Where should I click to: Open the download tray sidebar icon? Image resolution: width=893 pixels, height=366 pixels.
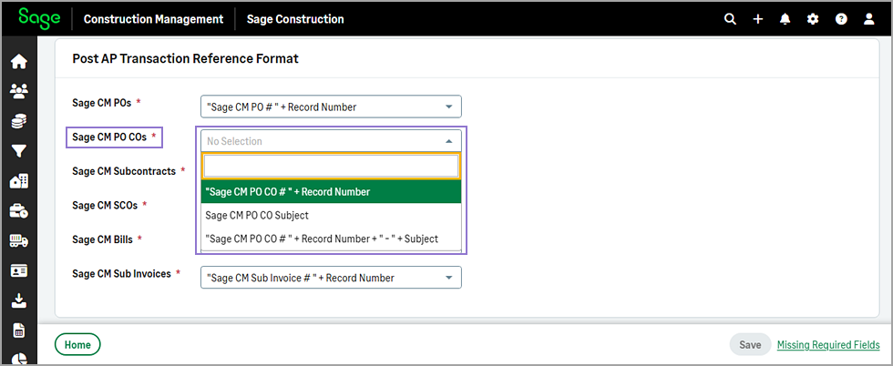(x=19, y=300)
